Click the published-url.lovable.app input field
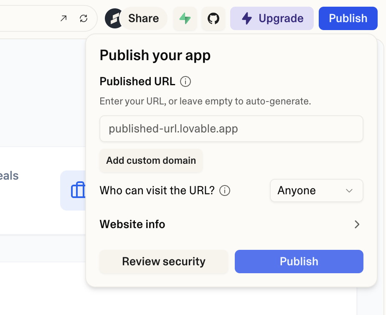The width and height of the screenshot is (386, 315). 231,129
